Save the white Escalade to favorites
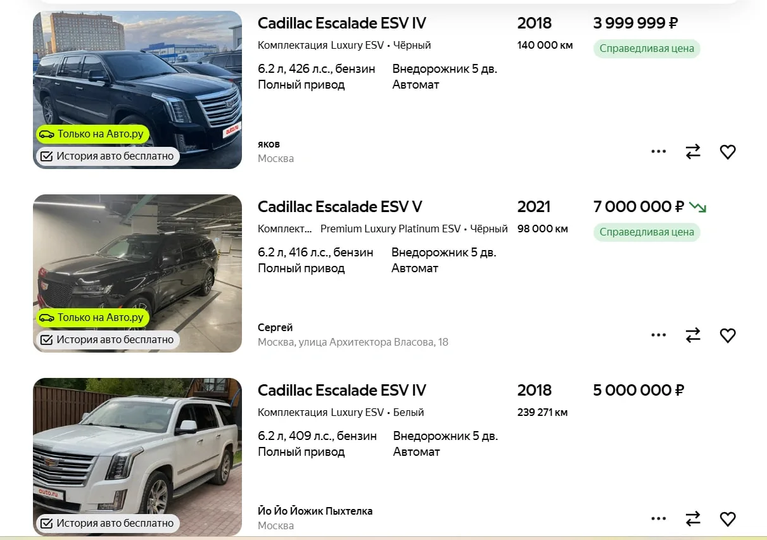Screen dimensions: 767x540 728,519
